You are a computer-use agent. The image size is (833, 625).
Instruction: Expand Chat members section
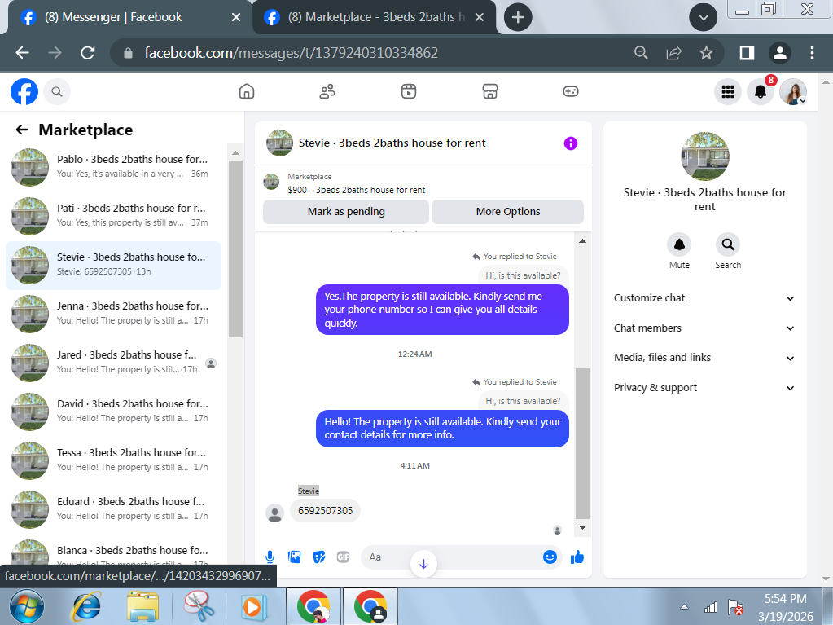click(704, 328)
